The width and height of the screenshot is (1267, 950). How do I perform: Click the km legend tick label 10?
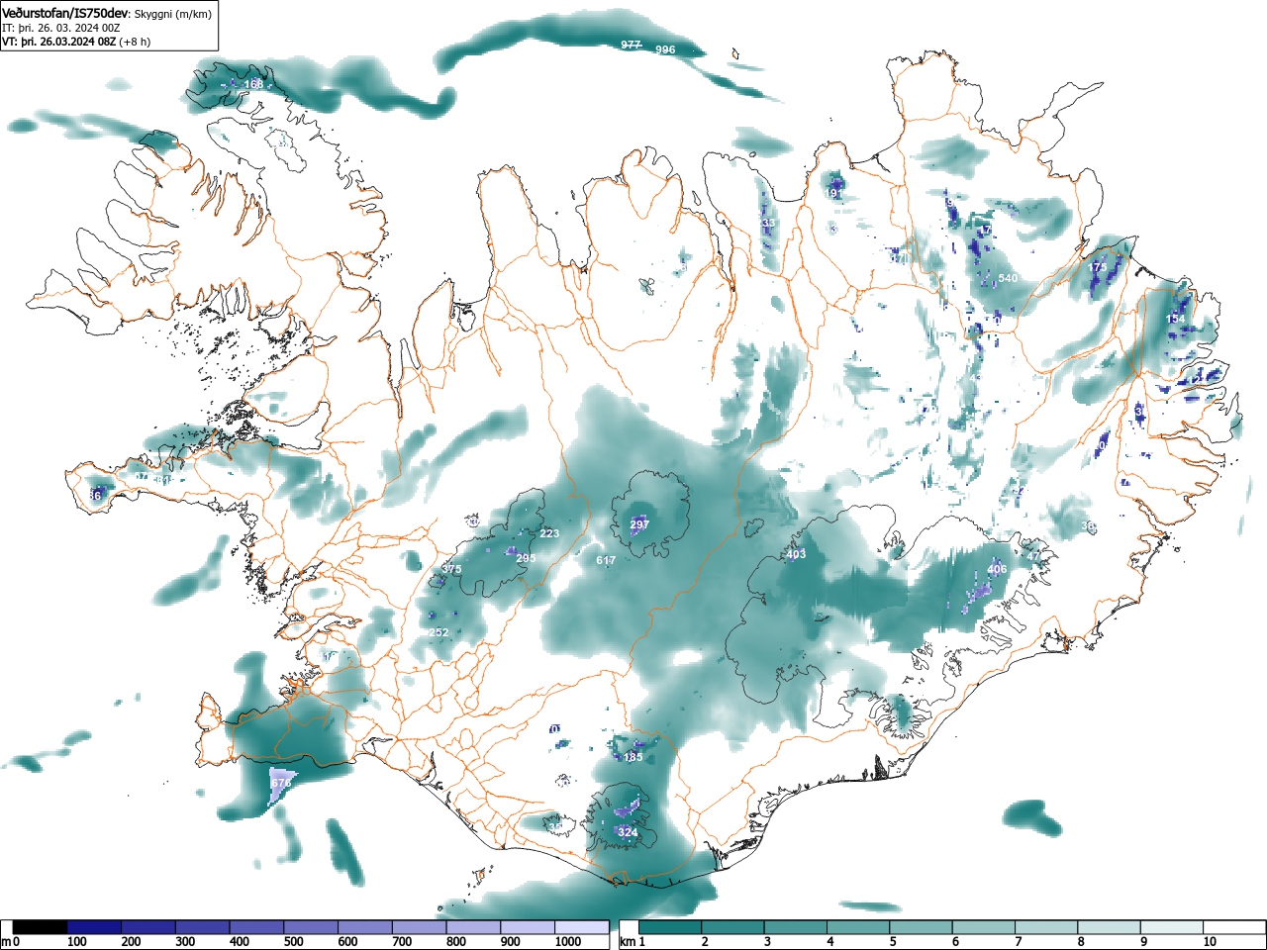pyautogui.click(x=1210, y=942)
